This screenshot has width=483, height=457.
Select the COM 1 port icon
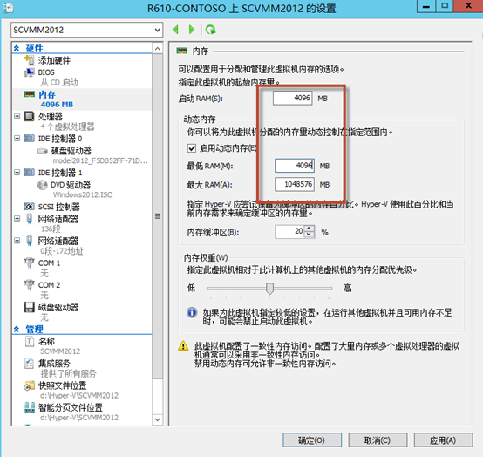pyautogui.click(x=30, y=263)
